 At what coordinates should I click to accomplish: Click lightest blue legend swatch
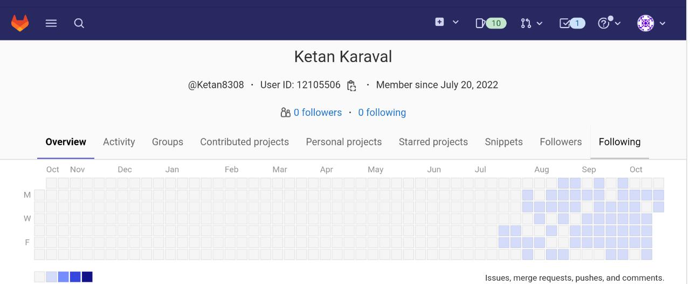click(52, 277)
